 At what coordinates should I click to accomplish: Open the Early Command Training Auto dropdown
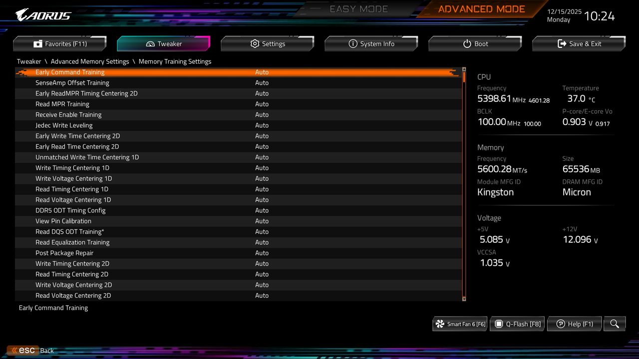[x=262, y=72]
